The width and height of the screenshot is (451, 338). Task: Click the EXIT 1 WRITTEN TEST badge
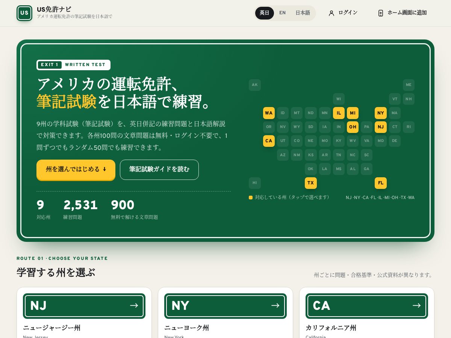[73, 65]
